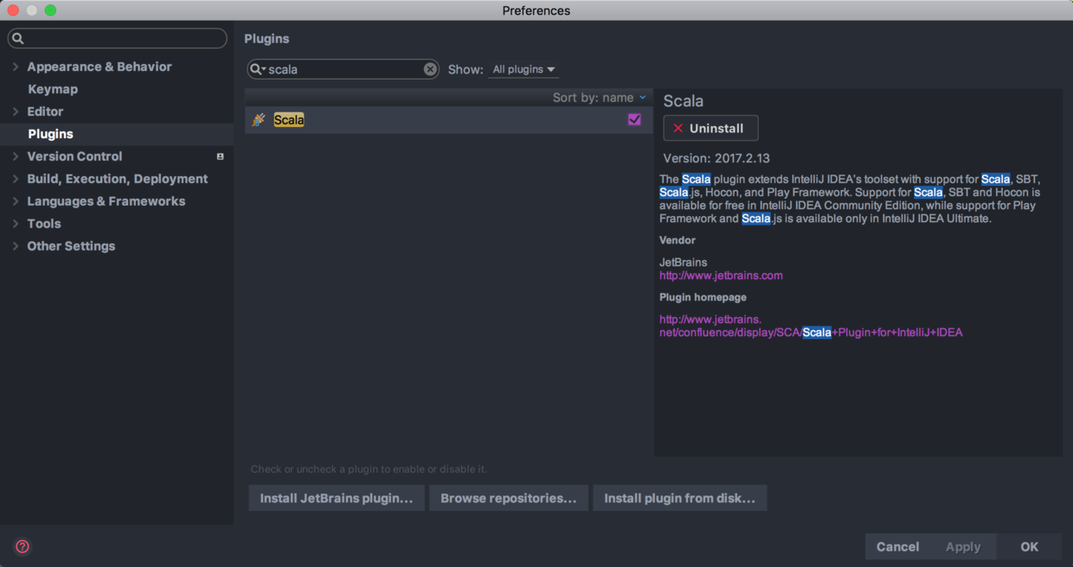This screenshot has height=567, width=1073.
Task: Click the OK button
Action: coord(1029,546)
